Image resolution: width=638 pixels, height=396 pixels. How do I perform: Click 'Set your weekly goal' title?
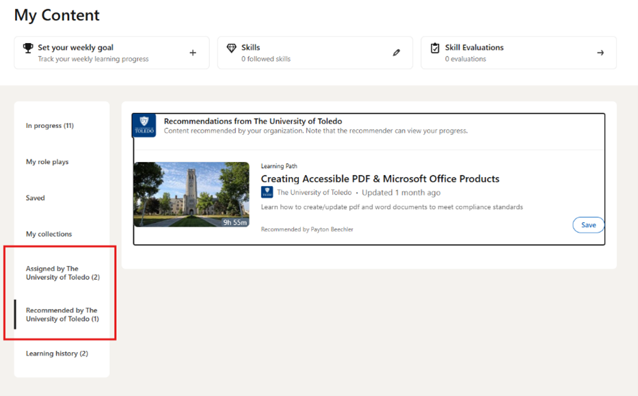tap(76, 47)
